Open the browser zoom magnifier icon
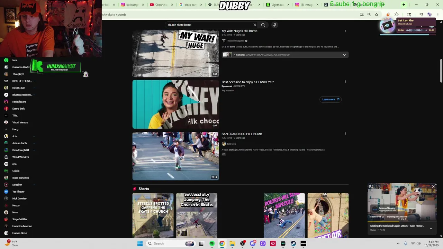The height and width of the screenshot is (249, 443). click(x=369, y=15)
